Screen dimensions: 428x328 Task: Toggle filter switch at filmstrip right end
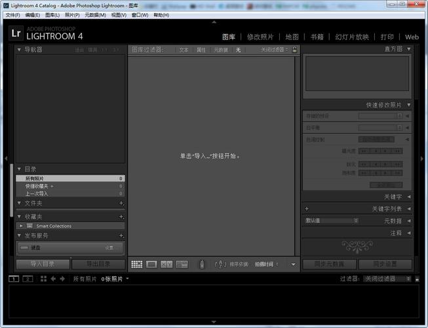[417, 279]
